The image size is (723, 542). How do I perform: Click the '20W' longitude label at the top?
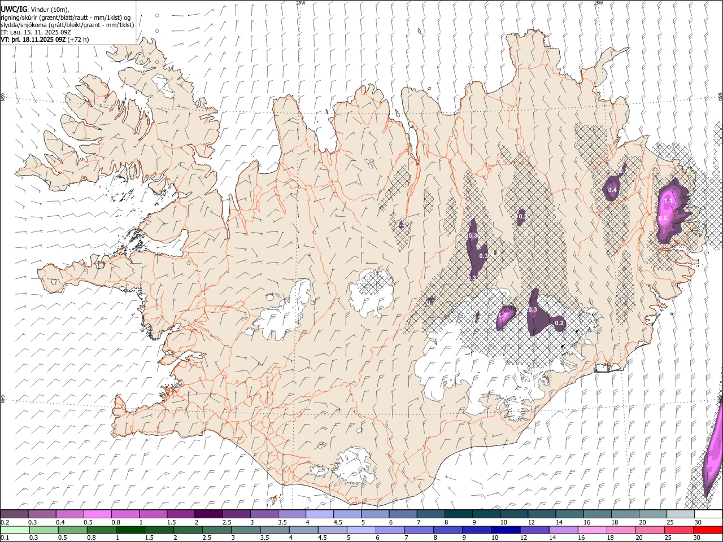click(x=300, y=3)
